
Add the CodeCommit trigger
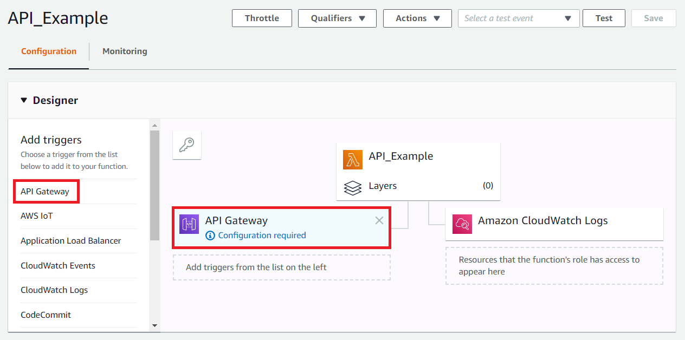pyautogui.click(x=46, y=315)
